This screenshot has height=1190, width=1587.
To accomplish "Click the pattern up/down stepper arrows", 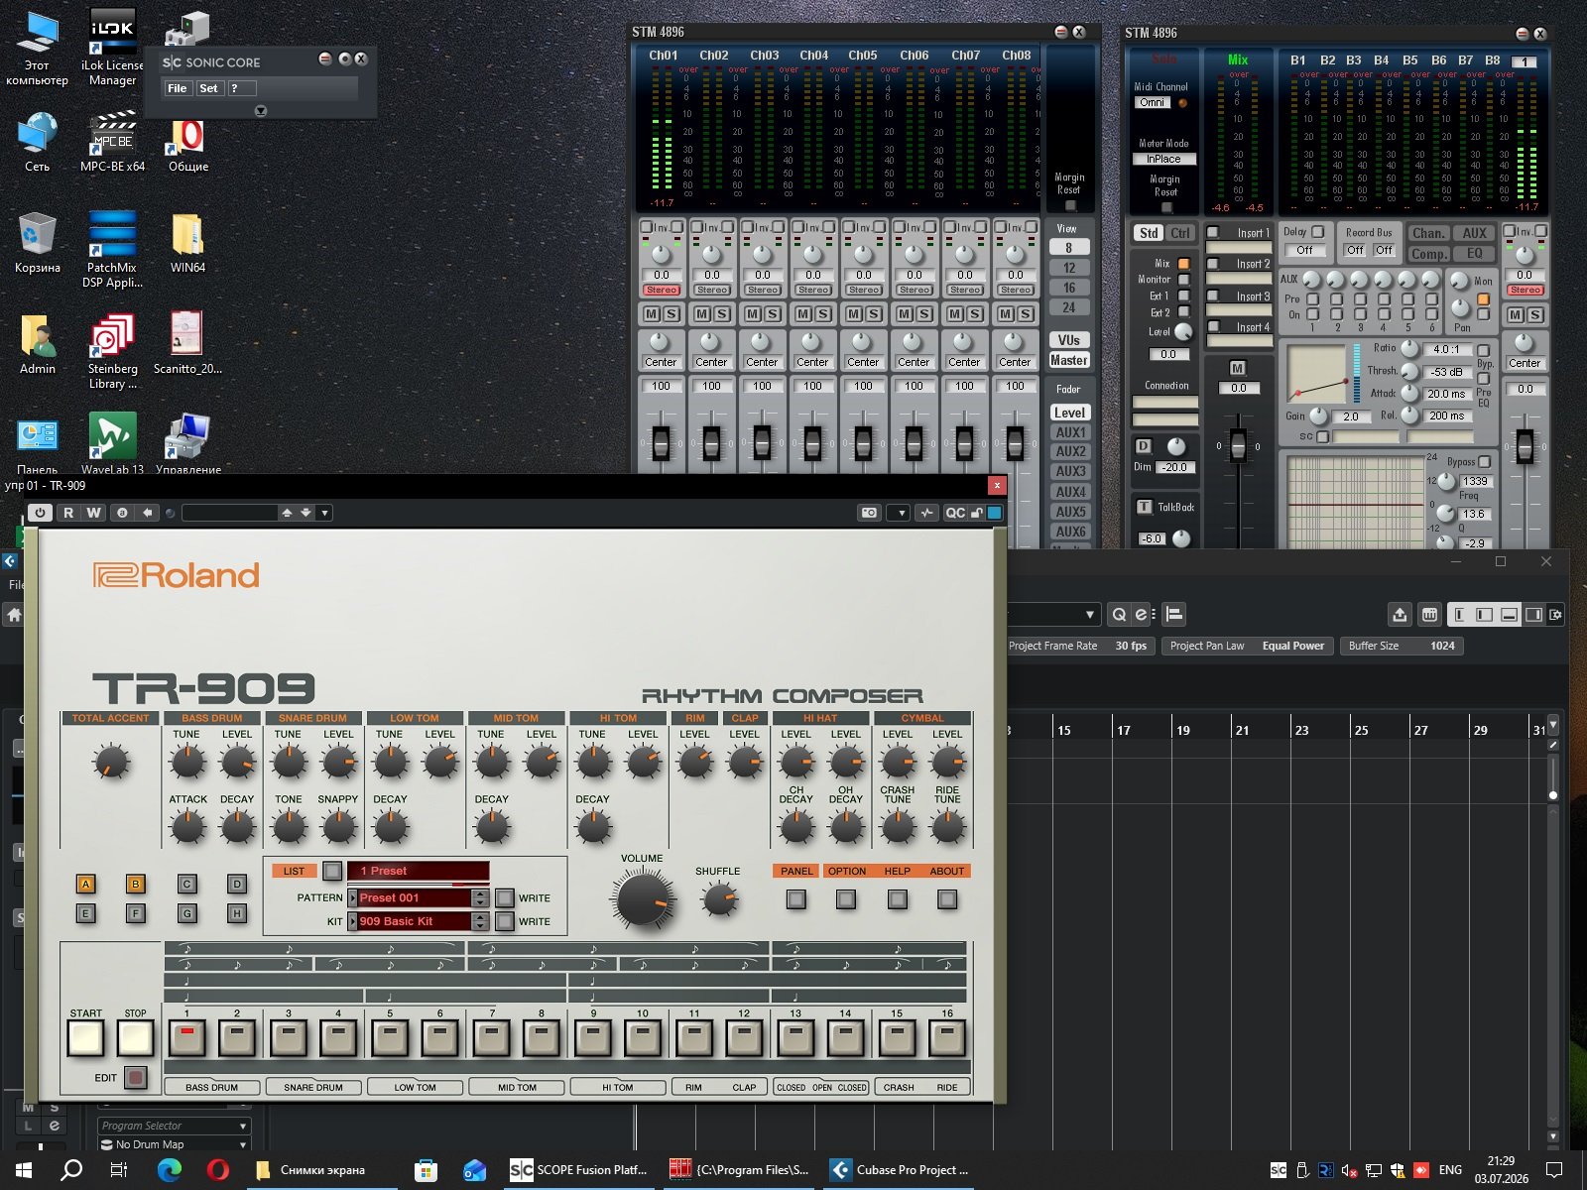I will point(480,898).
